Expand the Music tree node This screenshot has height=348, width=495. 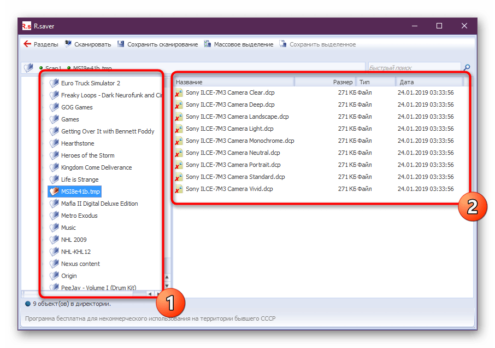[43, 229]
